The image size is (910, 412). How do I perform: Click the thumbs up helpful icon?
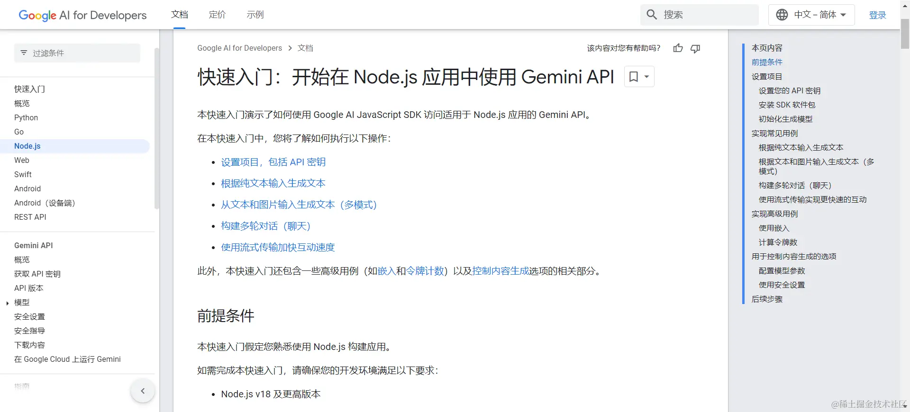678,48
